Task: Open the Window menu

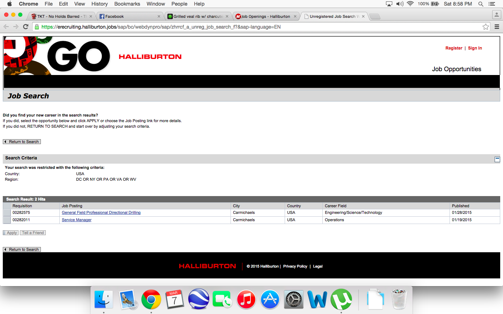Action: click(x=156, y=4)
